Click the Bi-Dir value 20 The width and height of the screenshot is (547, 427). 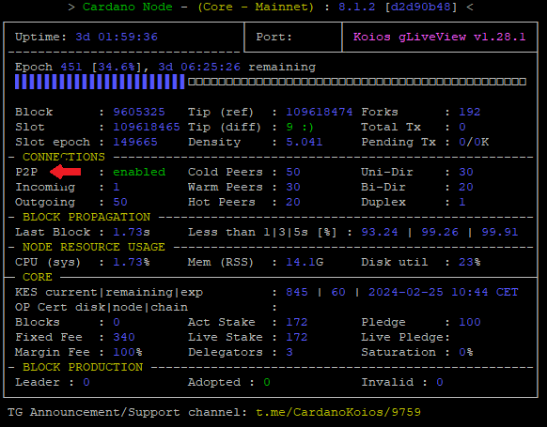point(466,187)
